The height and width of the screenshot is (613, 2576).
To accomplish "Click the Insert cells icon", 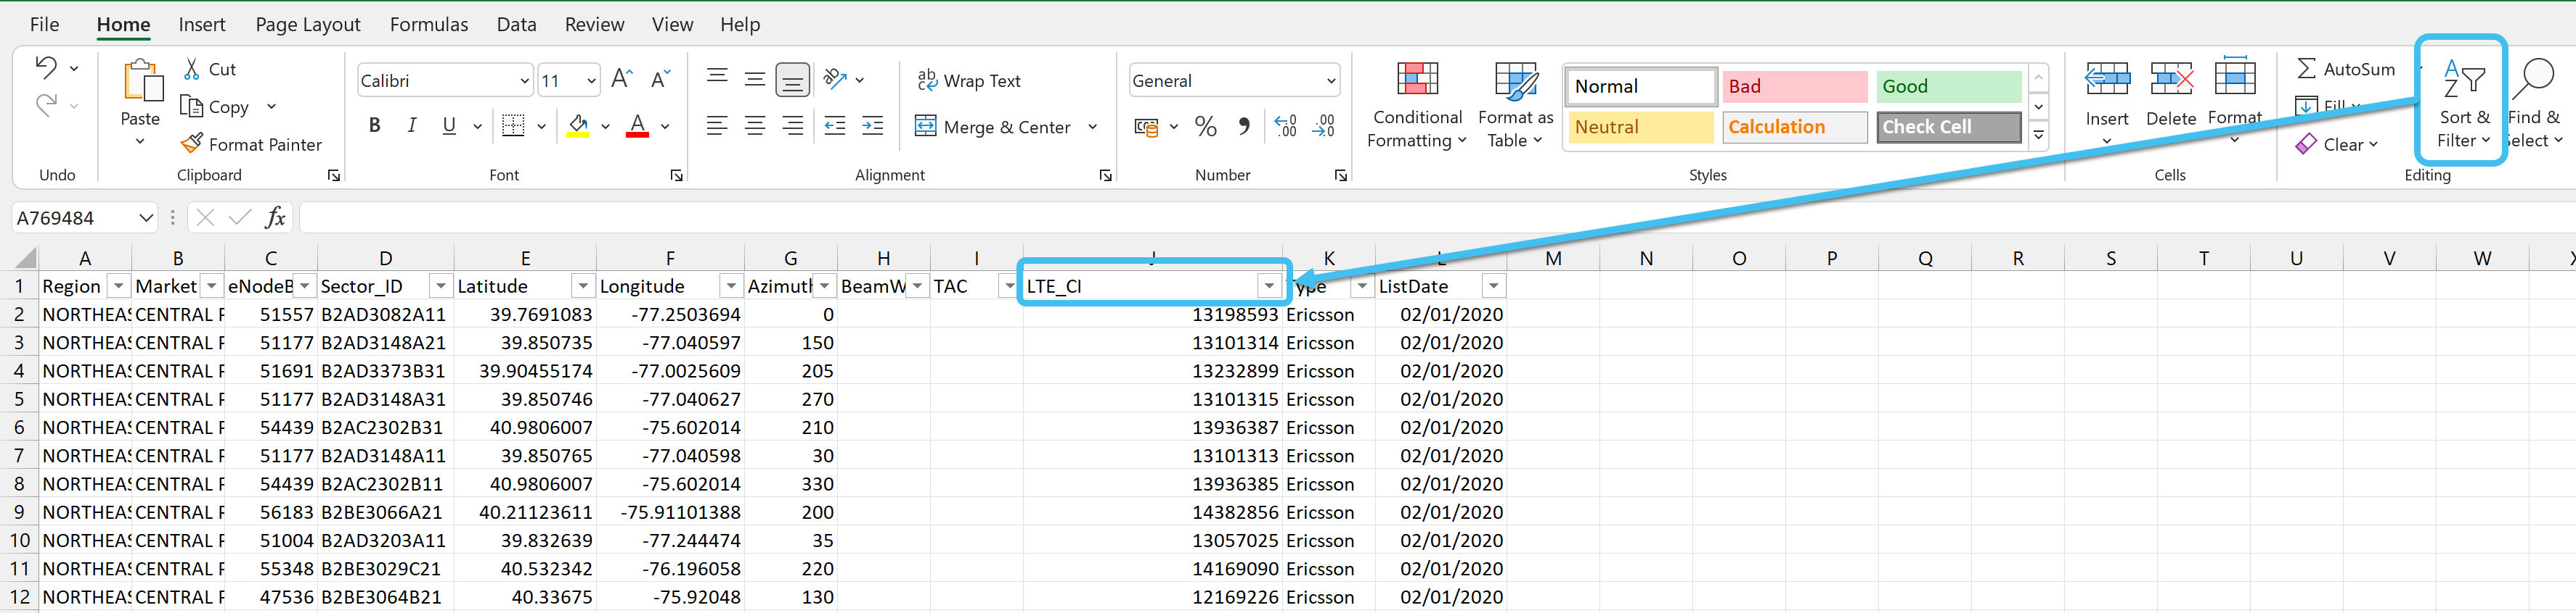I will 2106,80.
